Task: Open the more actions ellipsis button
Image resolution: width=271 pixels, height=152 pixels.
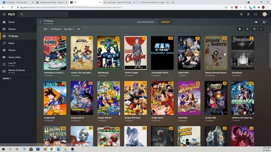Action: [x=261, y=29]
